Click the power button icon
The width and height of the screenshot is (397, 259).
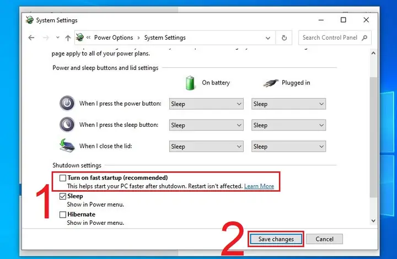[67, 103]
